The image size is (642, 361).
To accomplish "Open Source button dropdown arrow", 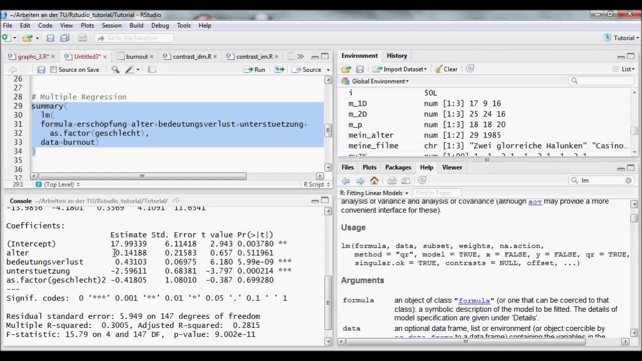I will point(328,70).
